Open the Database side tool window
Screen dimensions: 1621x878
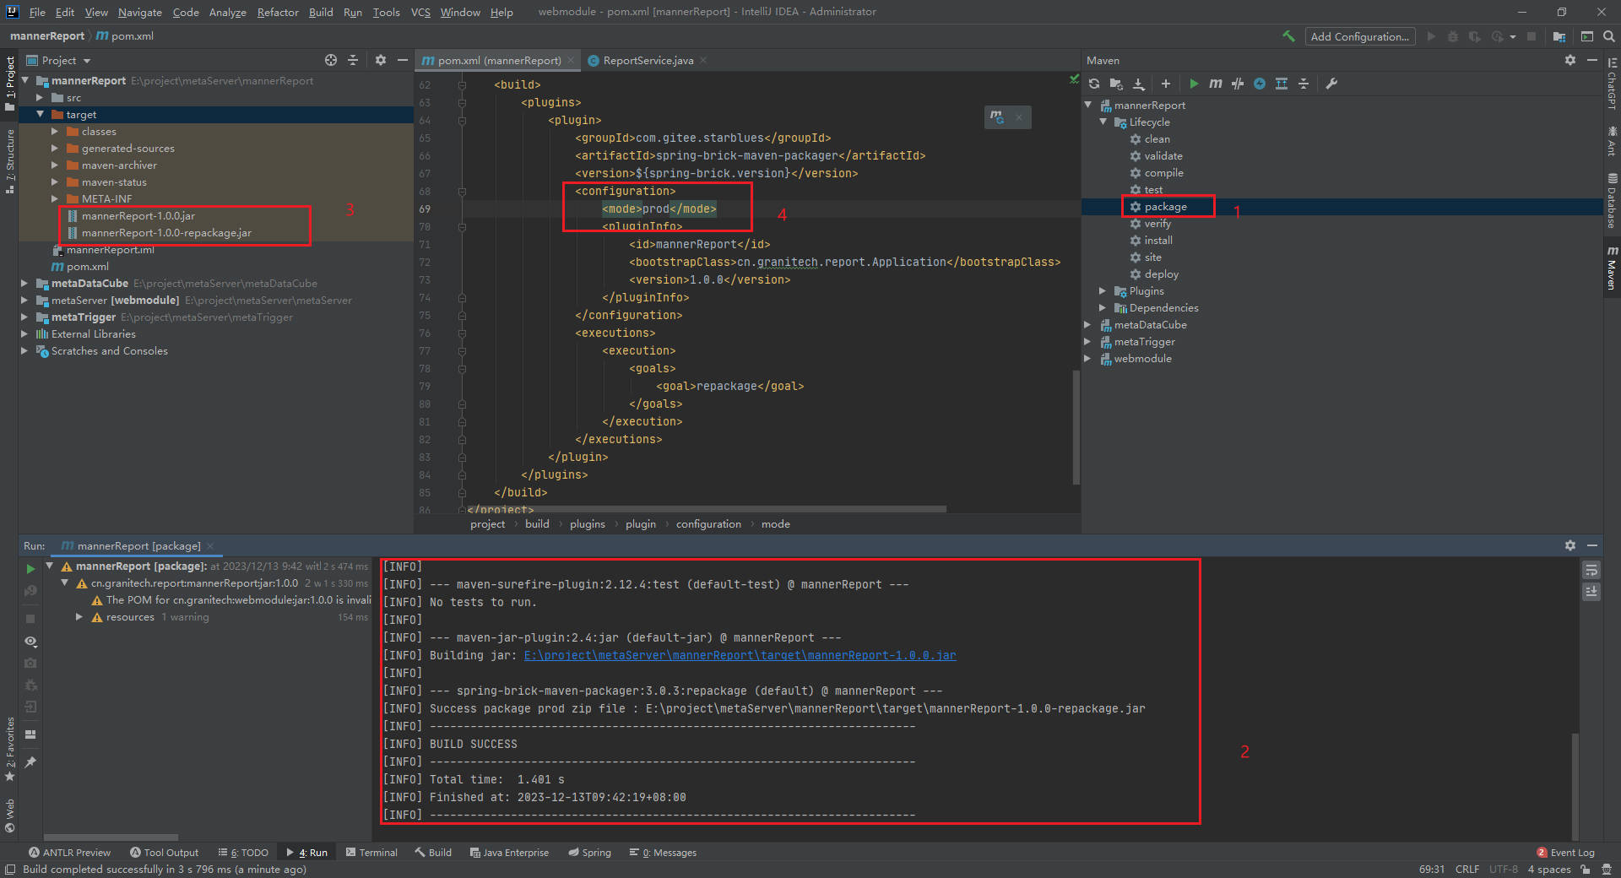[x=1612, y=200]
